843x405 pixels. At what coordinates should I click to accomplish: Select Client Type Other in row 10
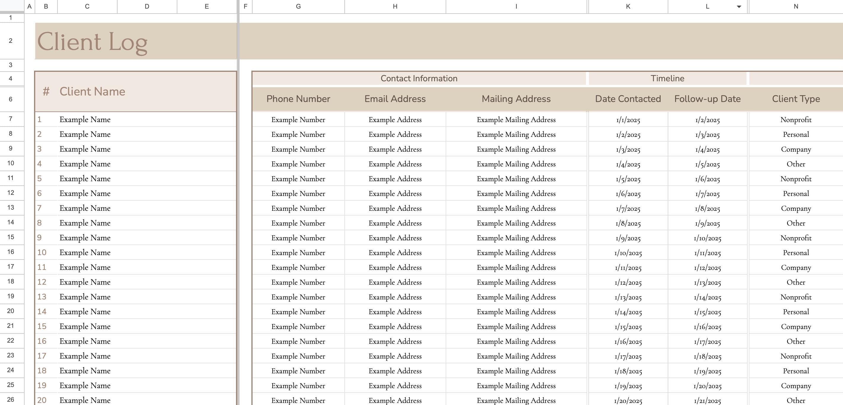click(796, 164)
